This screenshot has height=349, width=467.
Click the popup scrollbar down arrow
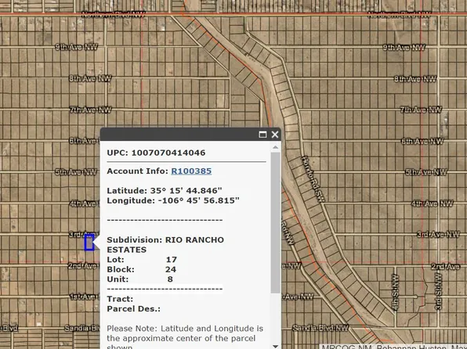[276, 346]
